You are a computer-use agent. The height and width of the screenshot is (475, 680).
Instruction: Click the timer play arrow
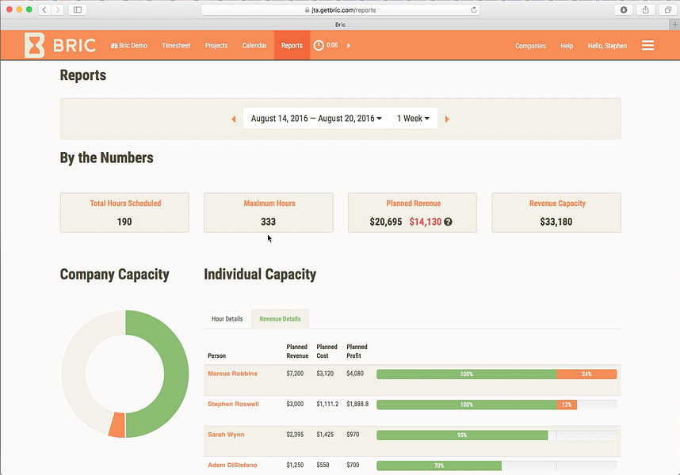pyautogui.click(x=349, y=45)
